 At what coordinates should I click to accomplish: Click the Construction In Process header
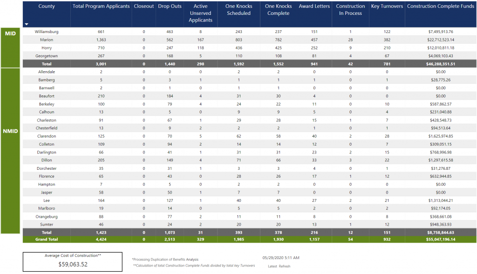[350, 10]
